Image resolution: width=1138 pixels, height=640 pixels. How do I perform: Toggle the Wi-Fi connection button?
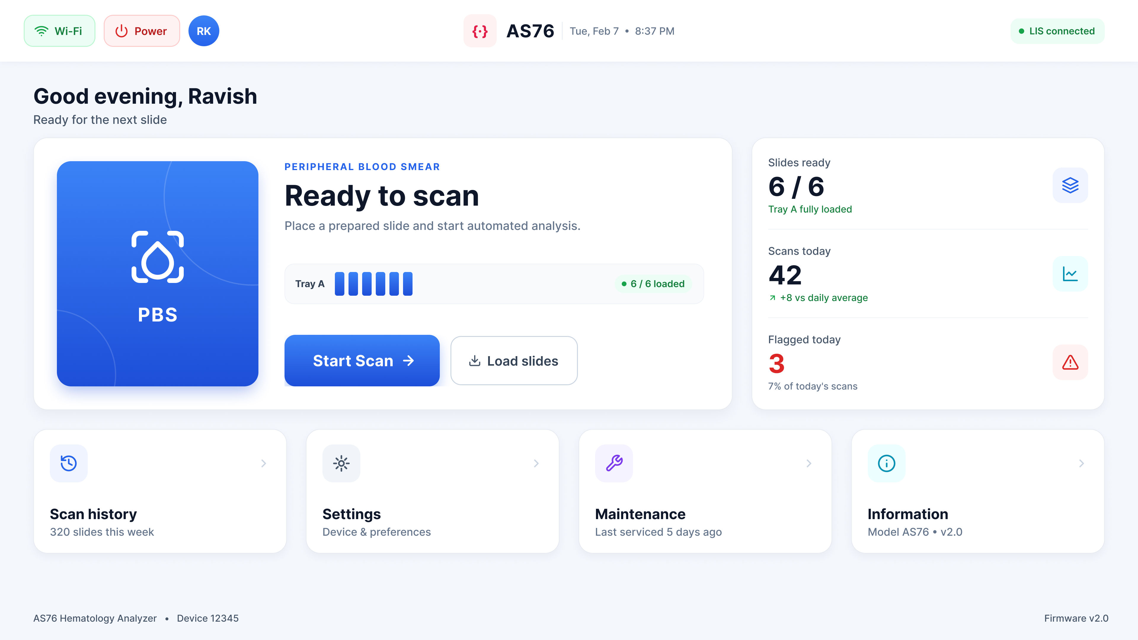coord(60,31)
